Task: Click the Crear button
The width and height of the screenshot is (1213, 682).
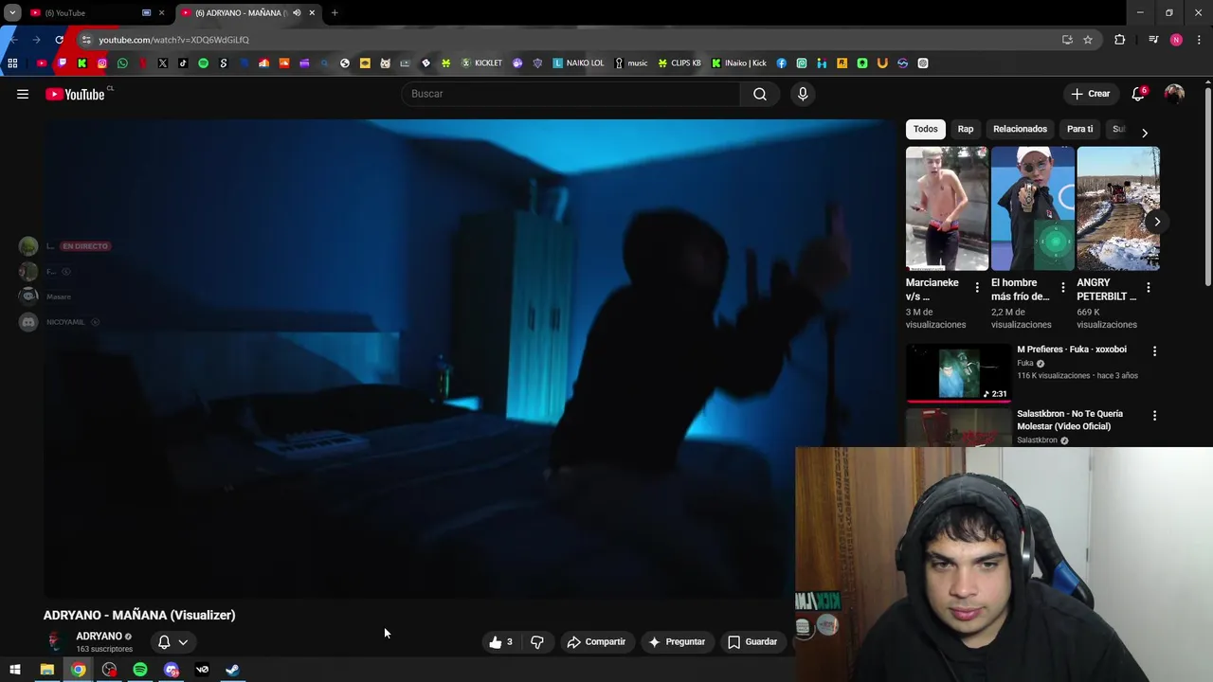Action: pyautogui.click(x=1091, y=94)
